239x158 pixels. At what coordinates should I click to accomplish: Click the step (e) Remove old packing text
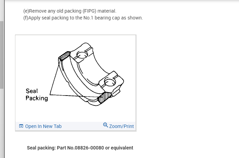click(x=70, y=11)
